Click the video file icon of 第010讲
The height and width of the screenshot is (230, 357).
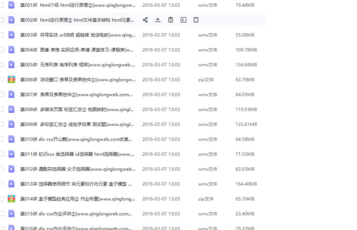[x=11, y=139]
